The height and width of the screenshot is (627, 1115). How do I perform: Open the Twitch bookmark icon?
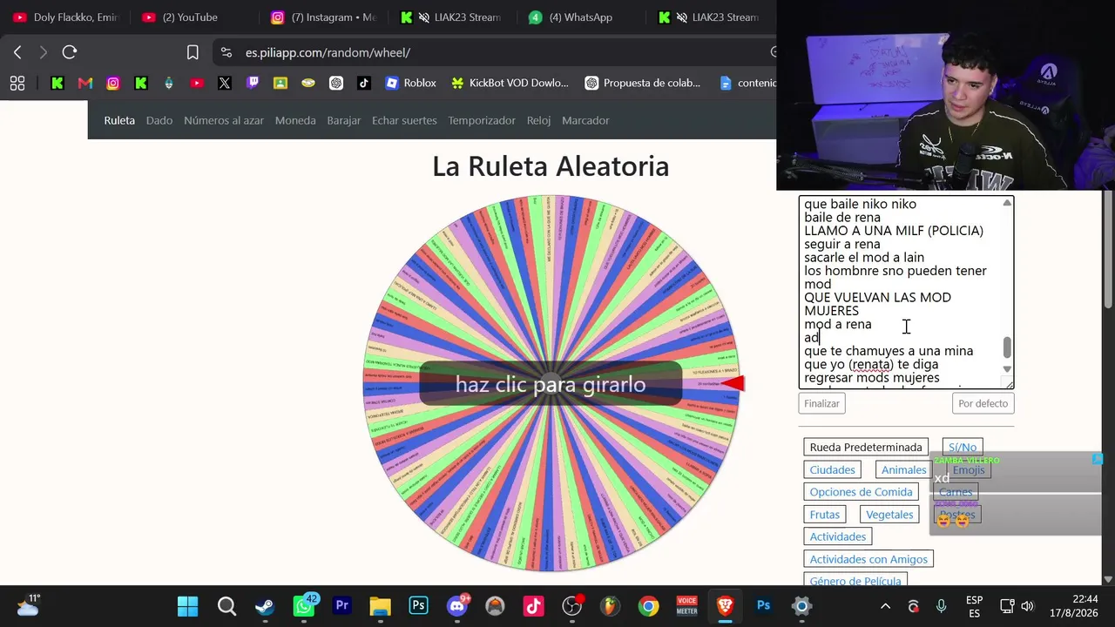(253, 83)
